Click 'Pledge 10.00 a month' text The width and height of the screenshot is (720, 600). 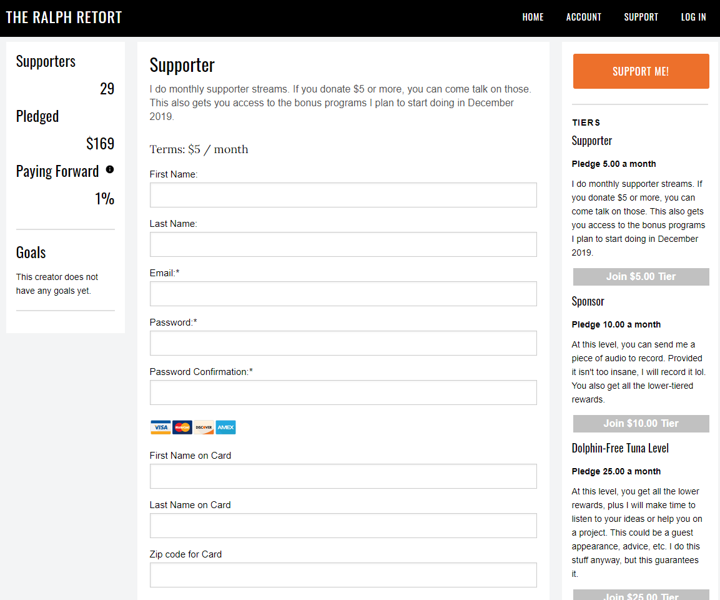tap(616, 325)
